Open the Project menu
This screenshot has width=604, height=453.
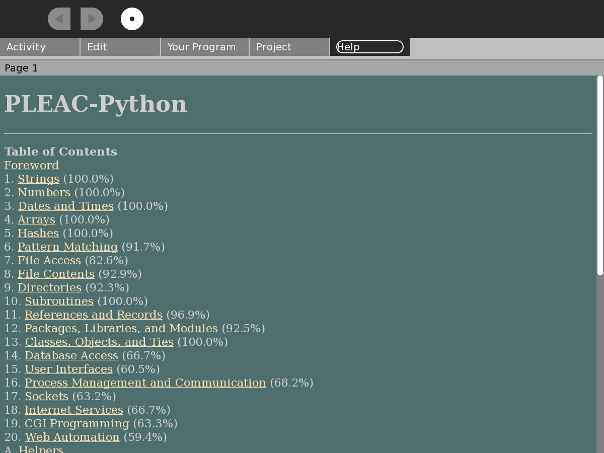tap(289, 47)
